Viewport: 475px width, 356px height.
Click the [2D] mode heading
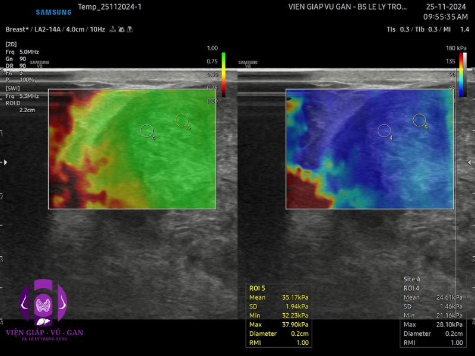pyautogui.click(x=11, y=44)
